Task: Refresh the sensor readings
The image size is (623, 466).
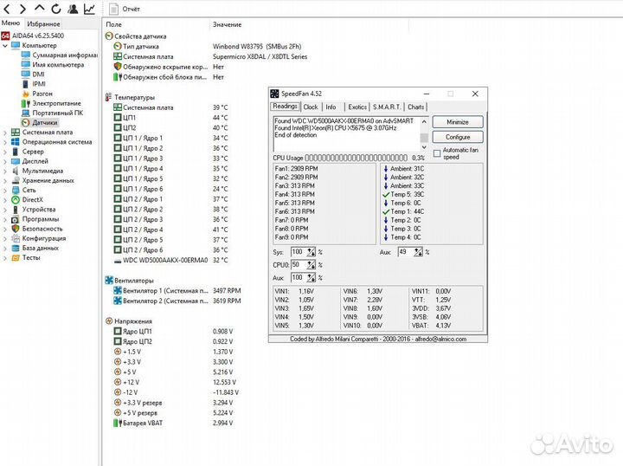Action: tap(56, 9)
